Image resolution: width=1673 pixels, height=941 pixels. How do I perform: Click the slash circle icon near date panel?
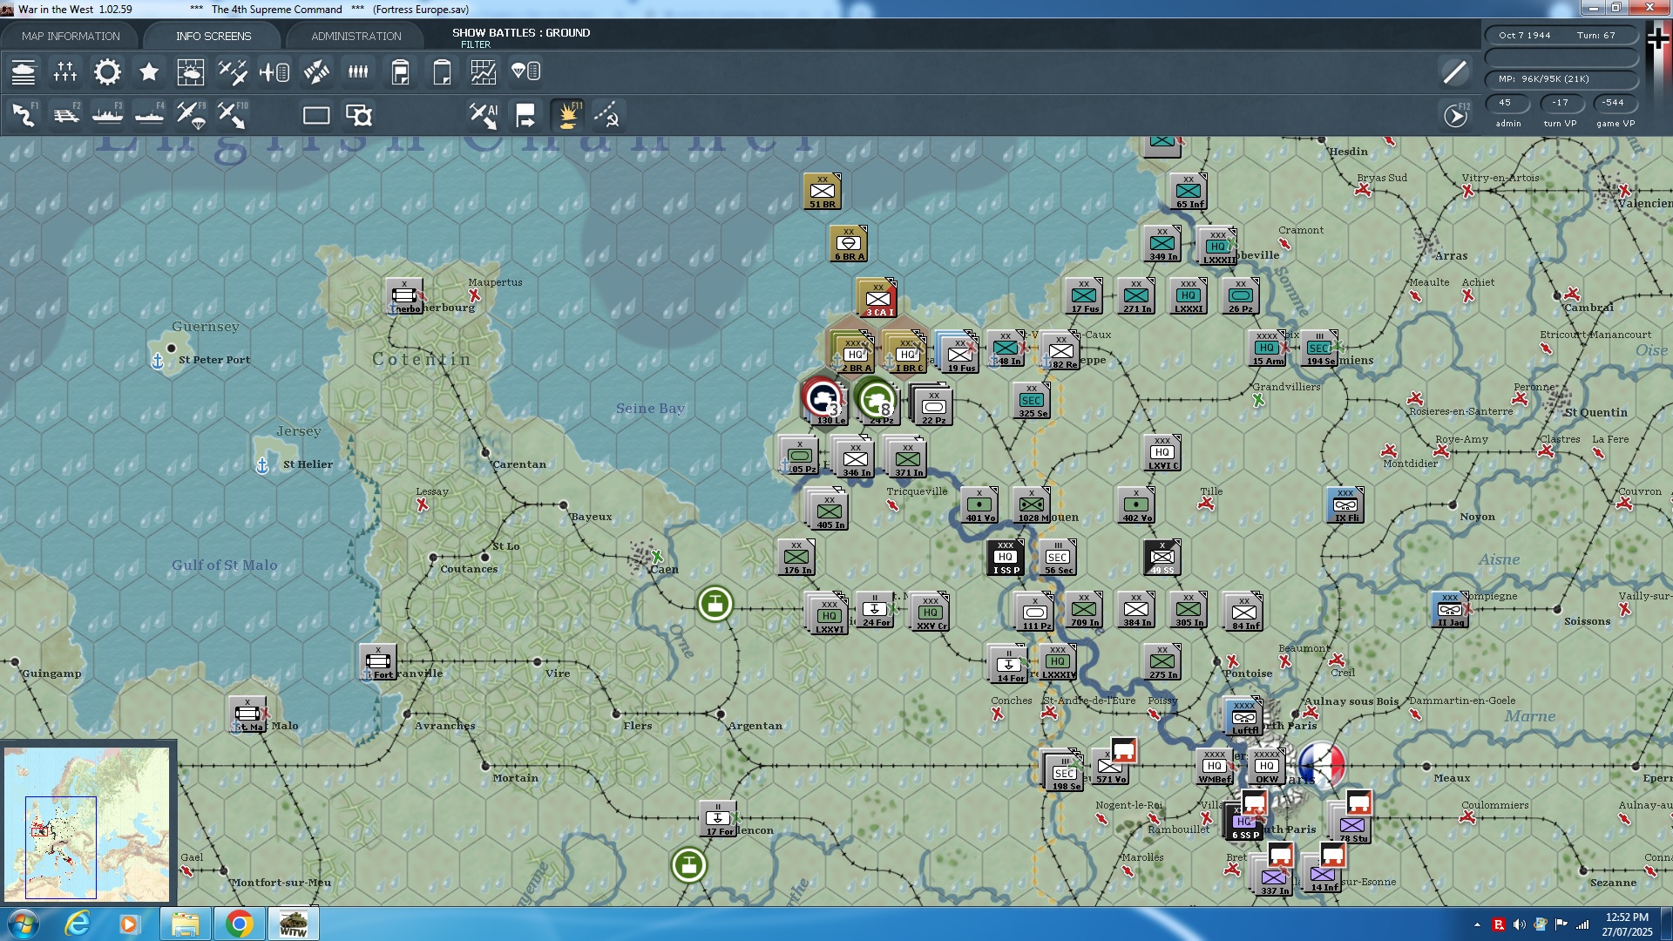coord(1455,71)
